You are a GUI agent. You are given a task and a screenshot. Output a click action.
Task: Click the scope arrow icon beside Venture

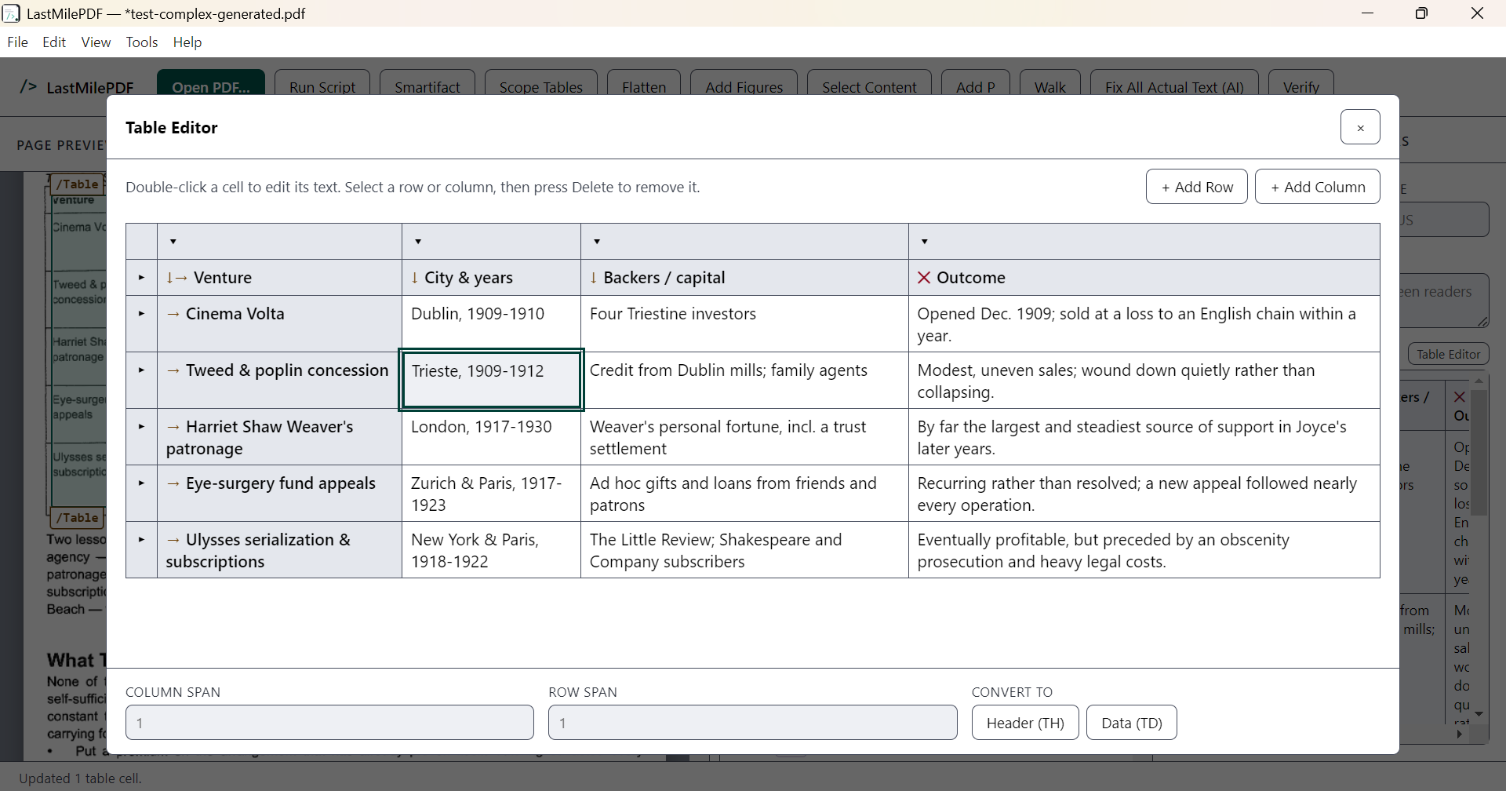[176, 278]
